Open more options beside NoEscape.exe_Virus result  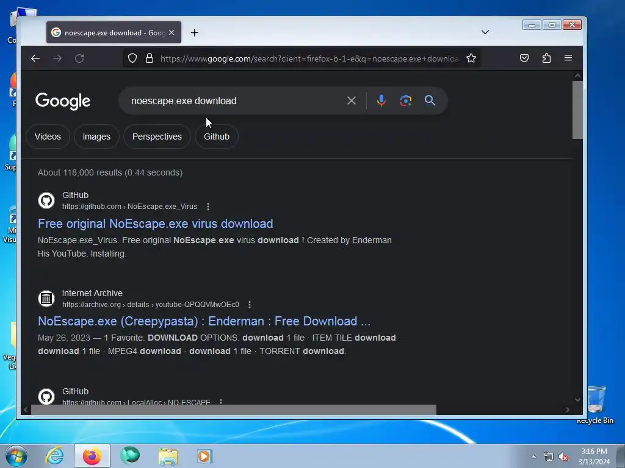click(208, 207)
